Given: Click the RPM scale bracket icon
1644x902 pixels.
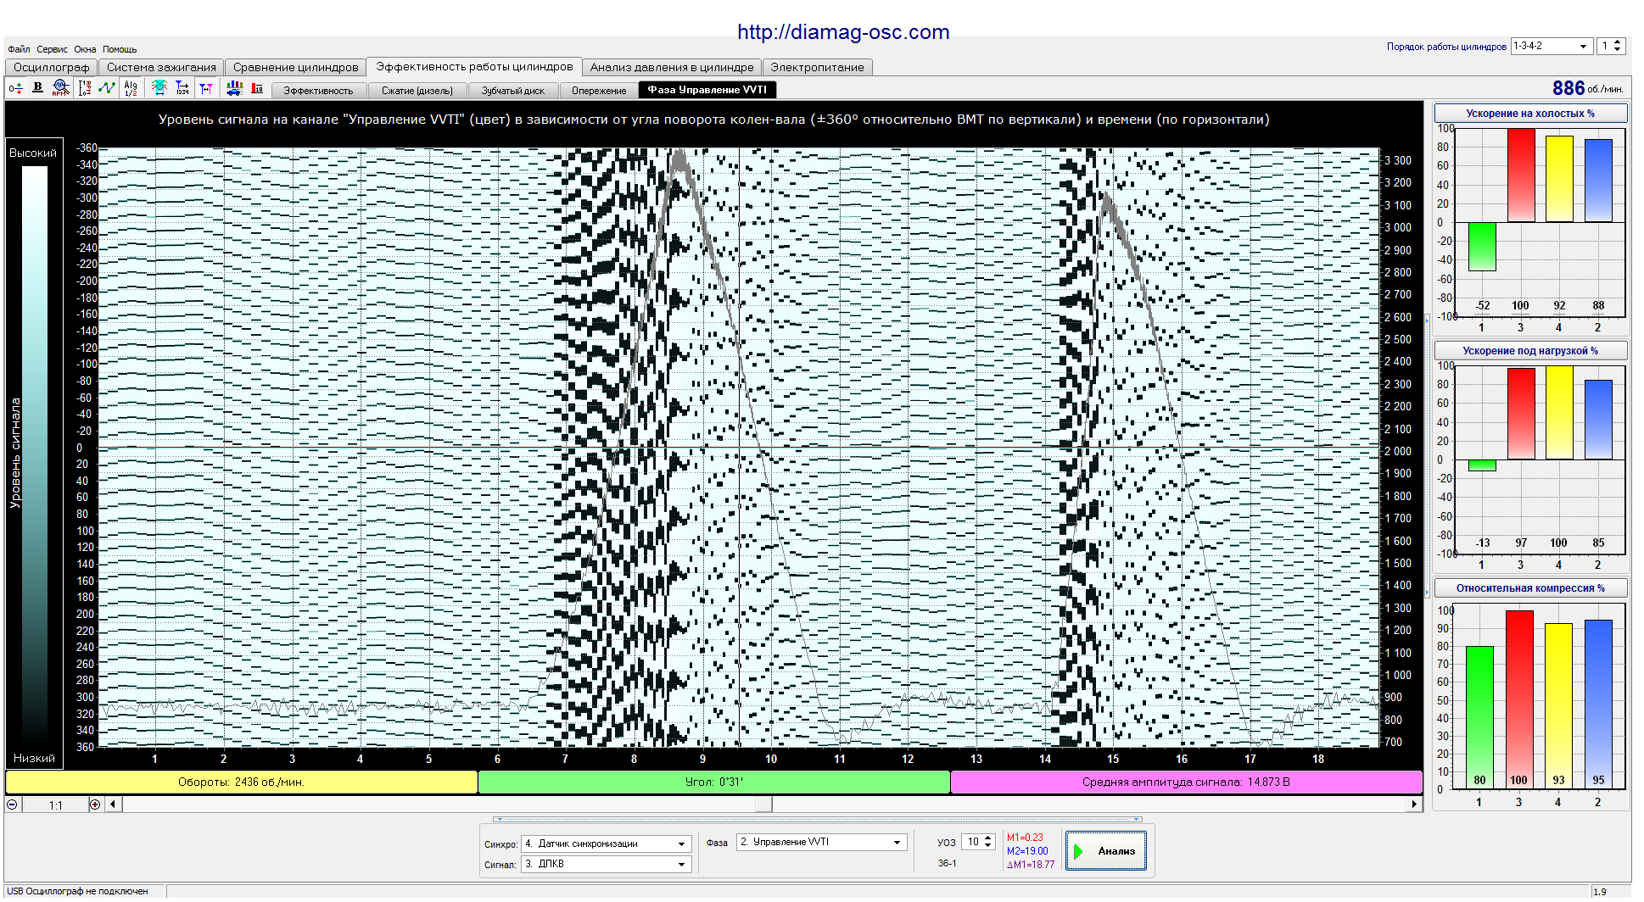Looking at the screenshot, I should [x=84, y=87].
